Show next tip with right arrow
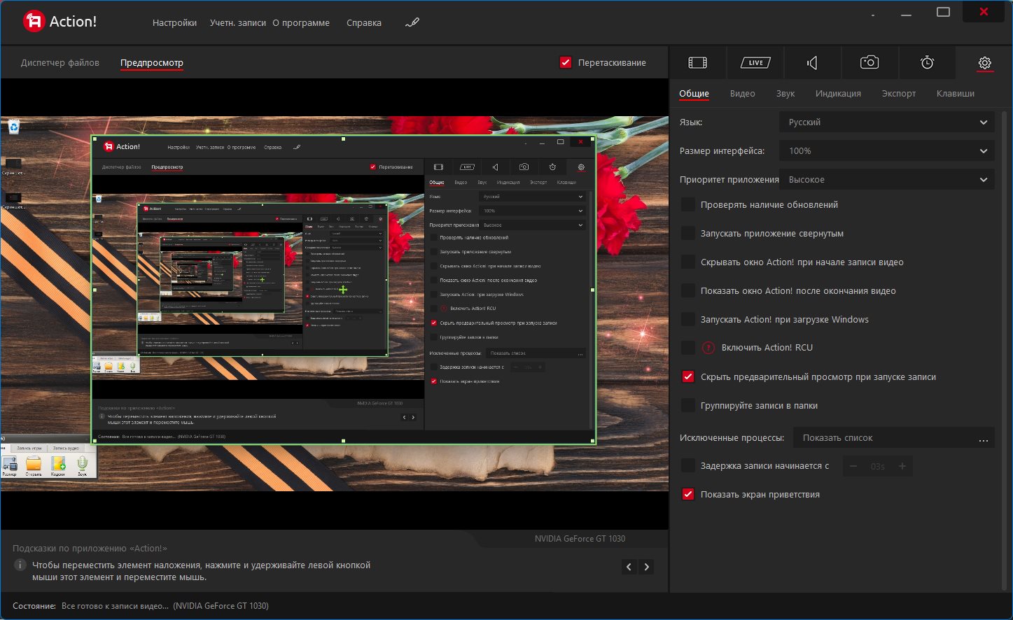The image size is (1013, 620). click(x=647, y=567)
